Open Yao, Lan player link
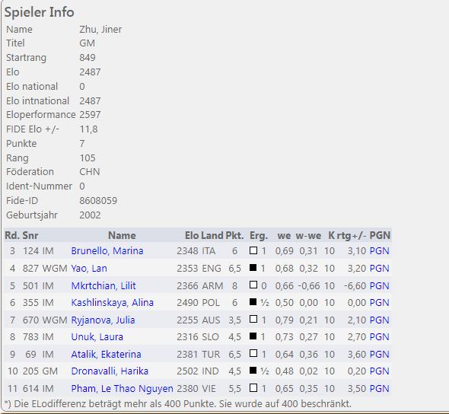The height and width of the screenshot is (414, 449). pos(89,269)
